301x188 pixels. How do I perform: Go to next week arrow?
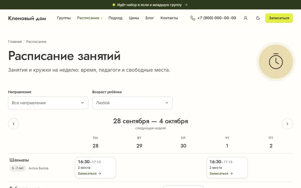(287, 124)
